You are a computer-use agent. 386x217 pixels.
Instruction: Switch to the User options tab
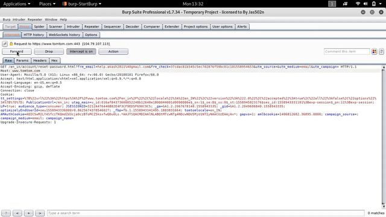pos(223,27)
